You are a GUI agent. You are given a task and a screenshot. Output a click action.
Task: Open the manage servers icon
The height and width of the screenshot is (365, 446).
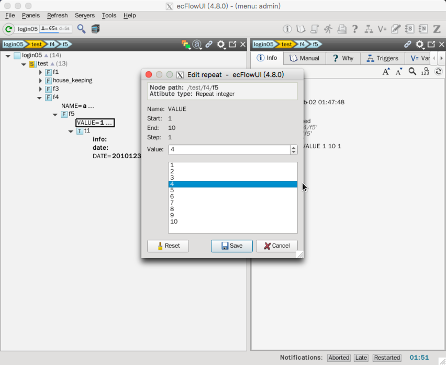coord(96,29)
